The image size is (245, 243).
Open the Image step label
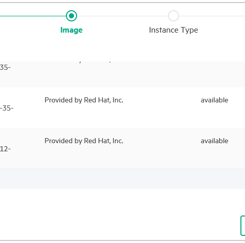coord(71,30)
